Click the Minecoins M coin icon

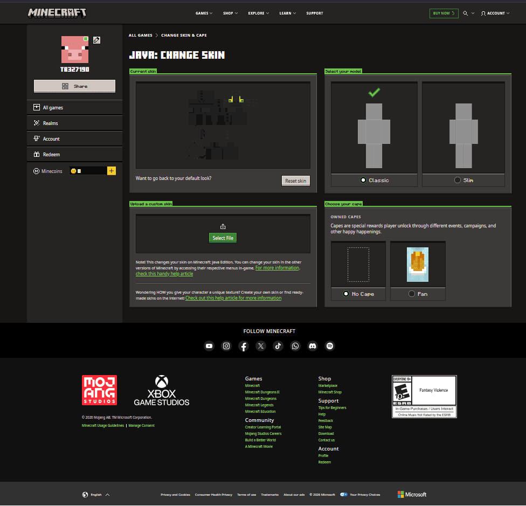[x=36, y=171]
